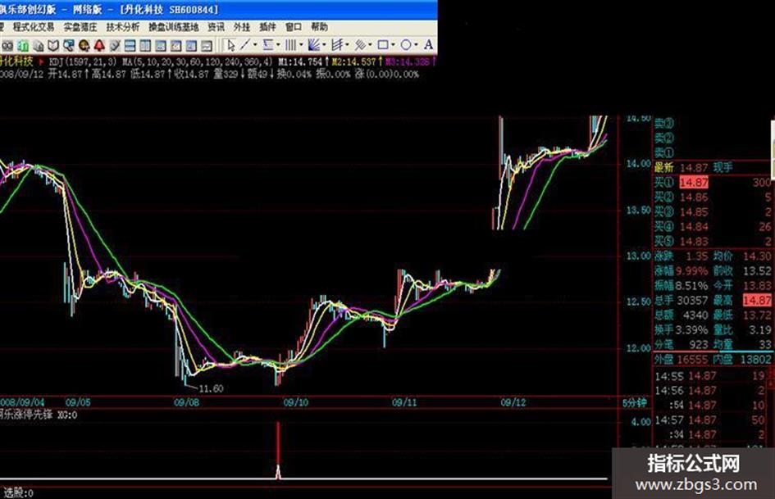Select the pointer arrow cursor tool

[230, 45]
